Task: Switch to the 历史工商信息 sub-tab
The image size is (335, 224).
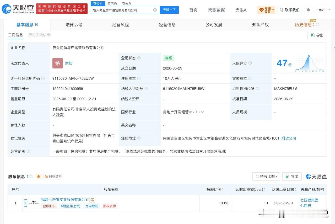Action: pyautogui.click(x=40, y=35)
